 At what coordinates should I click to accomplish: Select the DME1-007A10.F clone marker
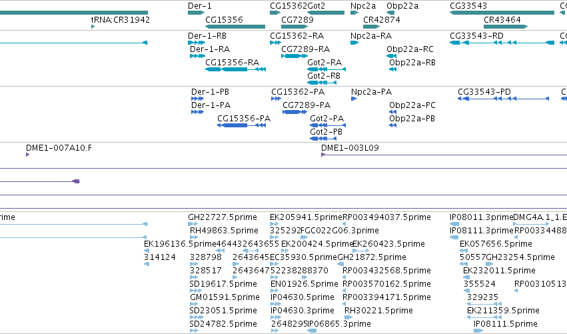pos(27,155)
